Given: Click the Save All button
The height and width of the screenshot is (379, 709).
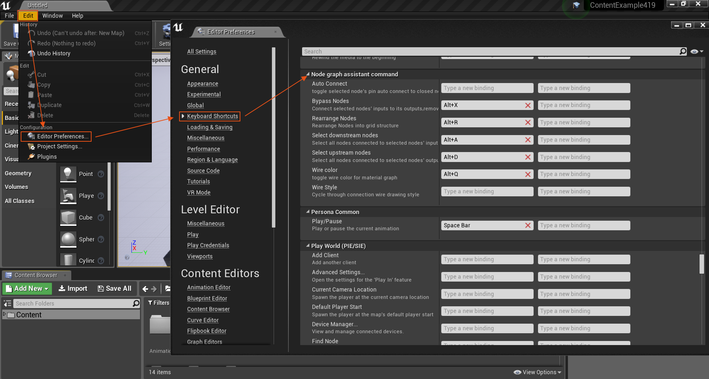Looking at the screenshot, I should (114, 289).
